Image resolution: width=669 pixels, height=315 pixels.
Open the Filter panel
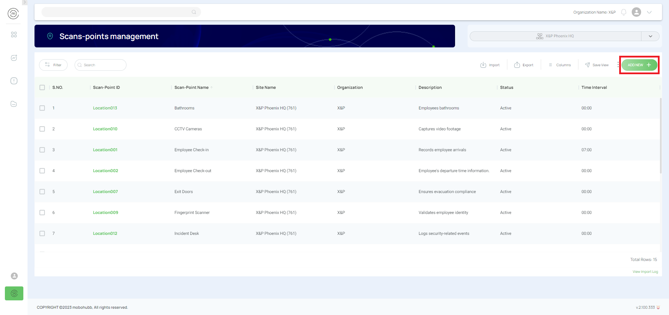tap(53, 65)
